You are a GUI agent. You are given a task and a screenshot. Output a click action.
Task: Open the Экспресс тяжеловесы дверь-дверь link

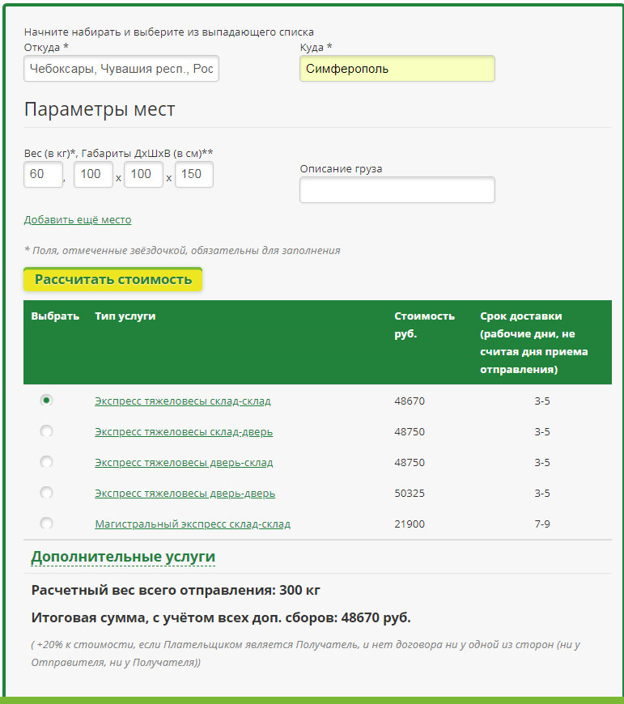click(x=185, y=494)
